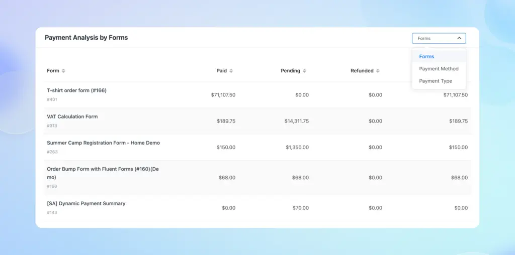
Task: Sort by Pending amount
Action: coord(304,71)
